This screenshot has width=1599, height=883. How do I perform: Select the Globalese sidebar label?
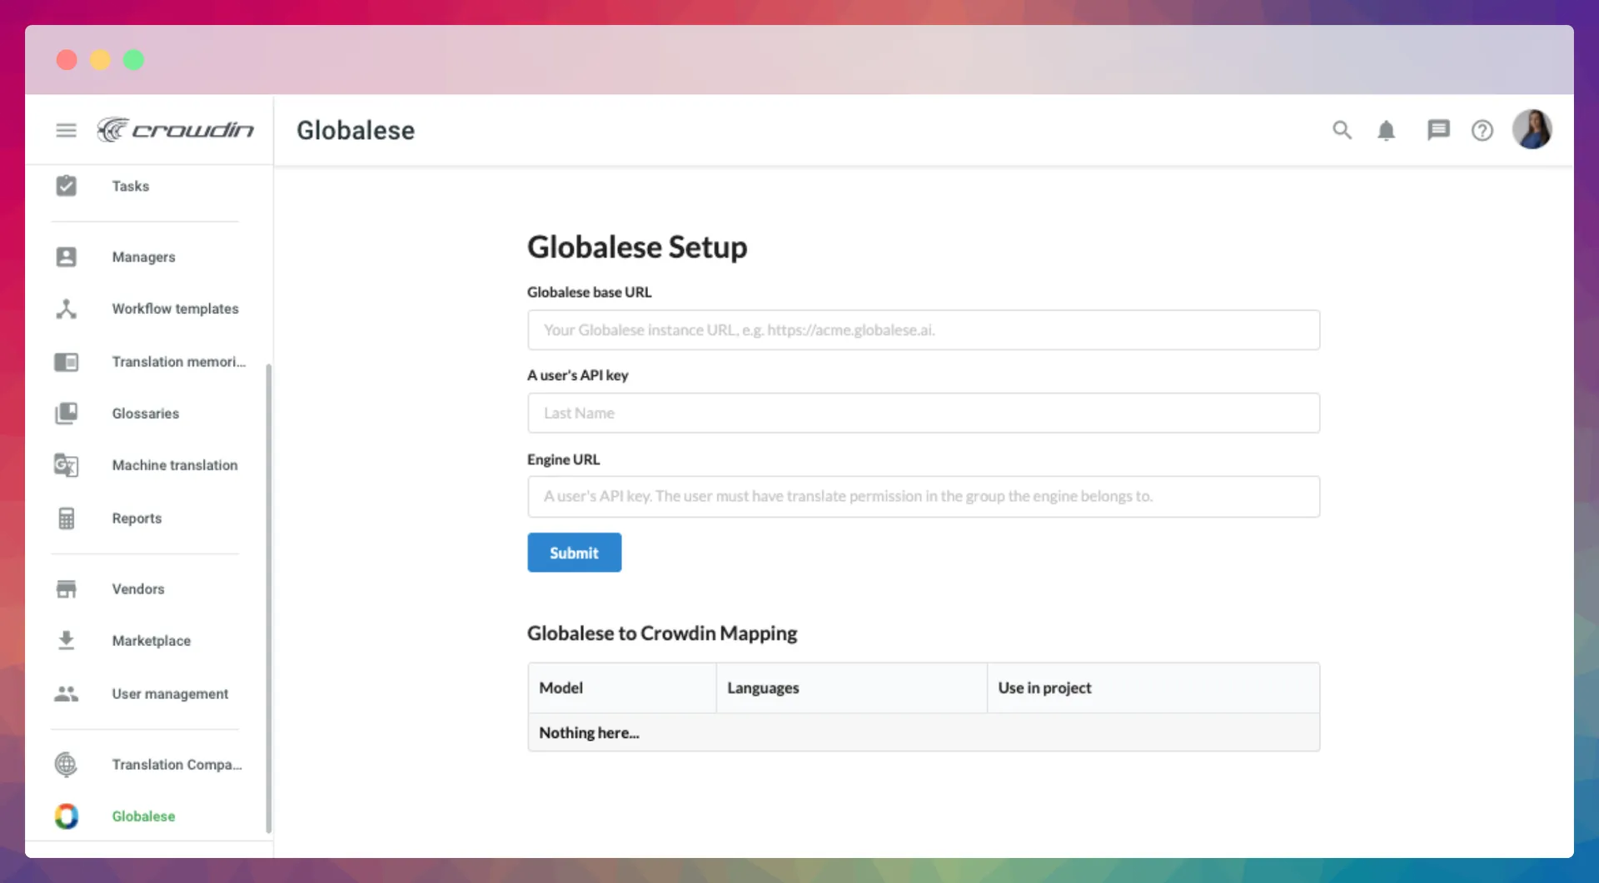[144, 816]
